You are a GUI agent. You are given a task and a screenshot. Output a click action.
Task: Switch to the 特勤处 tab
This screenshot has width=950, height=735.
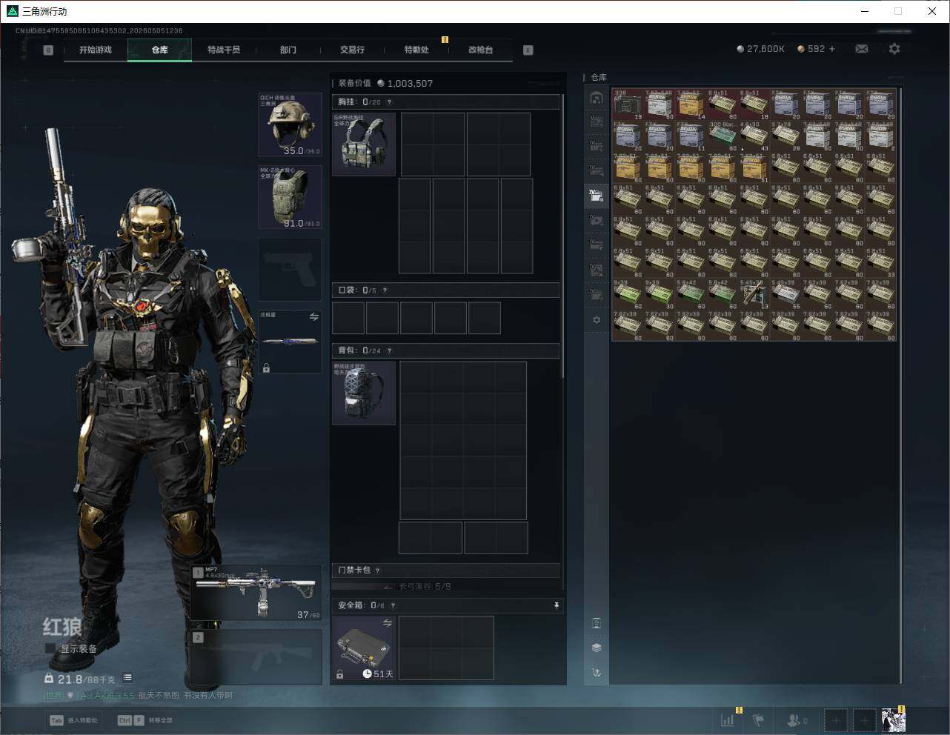point(416,50)
